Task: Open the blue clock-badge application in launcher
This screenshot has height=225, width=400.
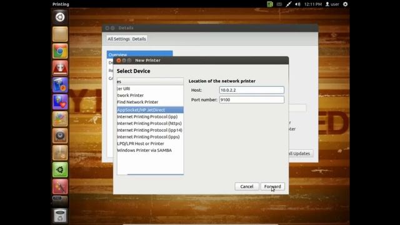Action: [60, 85]
